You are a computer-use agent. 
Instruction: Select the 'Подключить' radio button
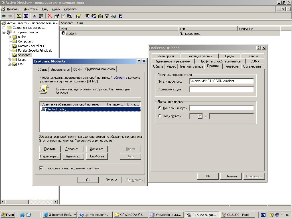160,116
